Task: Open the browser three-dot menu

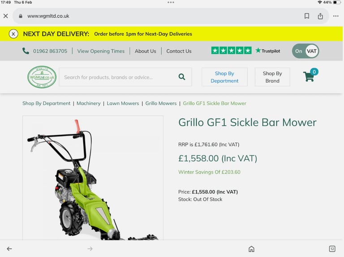Action: (x=335, y=16)
